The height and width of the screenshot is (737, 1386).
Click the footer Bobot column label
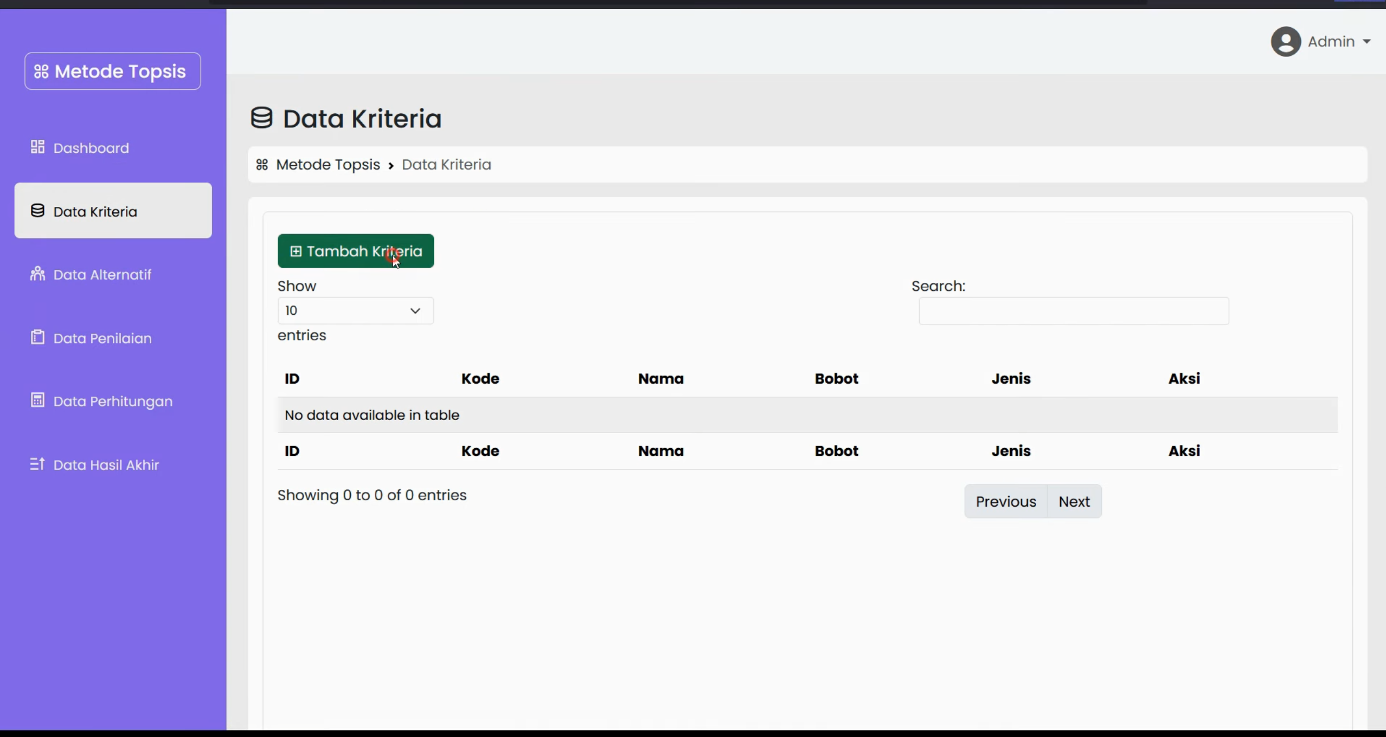coord(836,451)
